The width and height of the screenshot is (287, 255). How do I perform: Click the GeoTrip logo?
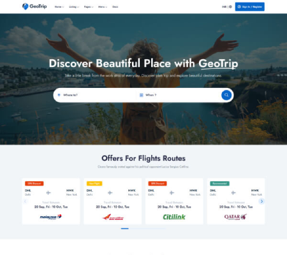[34, 6]
